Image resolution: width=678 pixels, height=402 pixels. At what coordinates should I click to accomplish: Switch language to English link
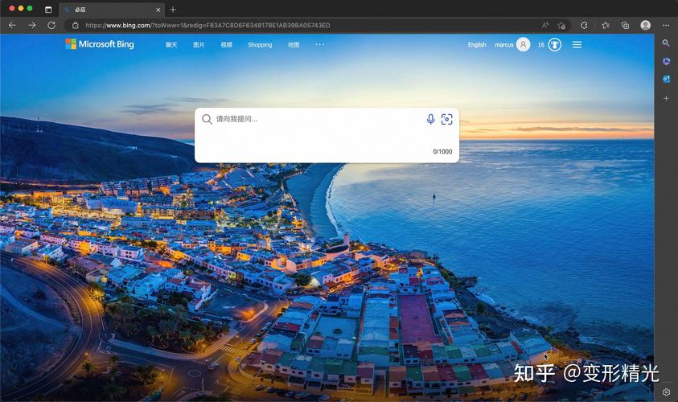click(477, 44)
